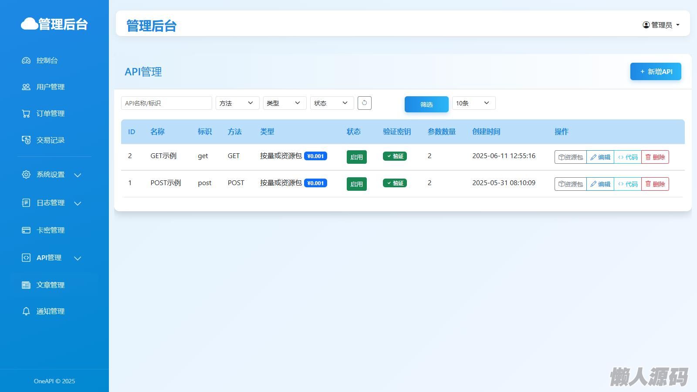The width and height of the screenshot is (697, 392).
Task: Open the 10条 page size dropdown
Action: (474, 103)
